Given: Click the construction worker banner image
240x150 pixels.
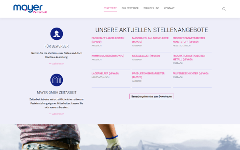Looking at the screenshot, I should pos(120,137).
